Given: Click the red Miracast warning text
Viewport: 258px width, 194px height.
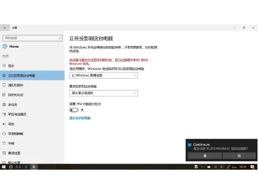Looking at the screenshot, I should click(x=109, y=62).
